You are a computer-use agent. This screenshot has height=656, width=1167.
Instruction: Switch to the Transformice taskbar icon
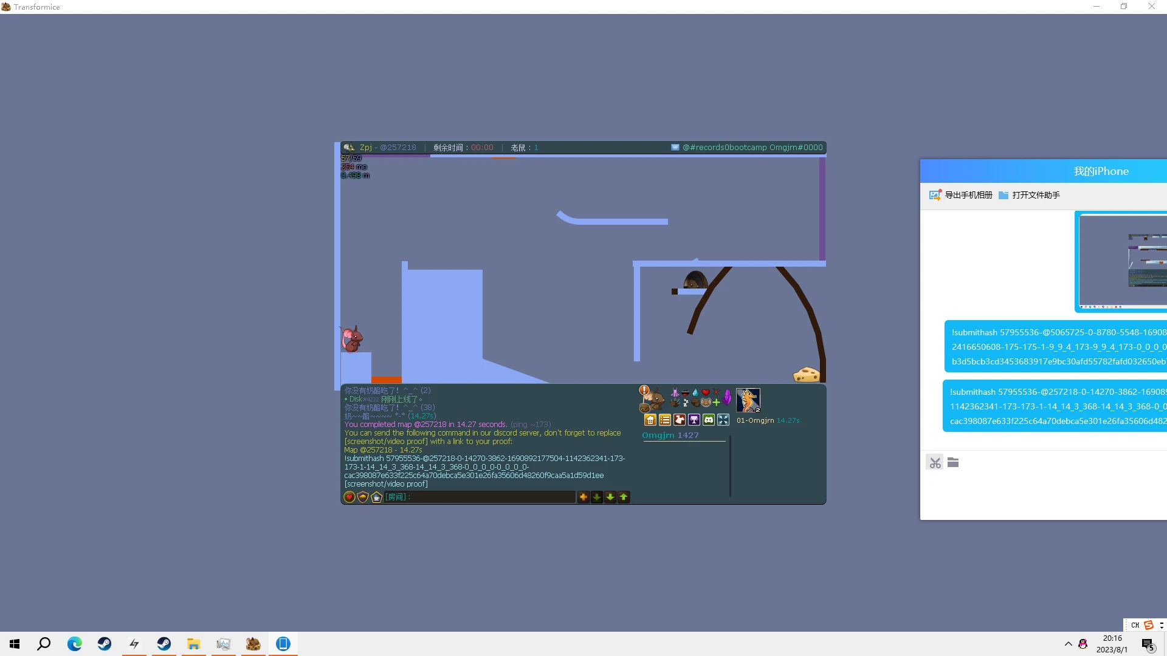[253, 644]
